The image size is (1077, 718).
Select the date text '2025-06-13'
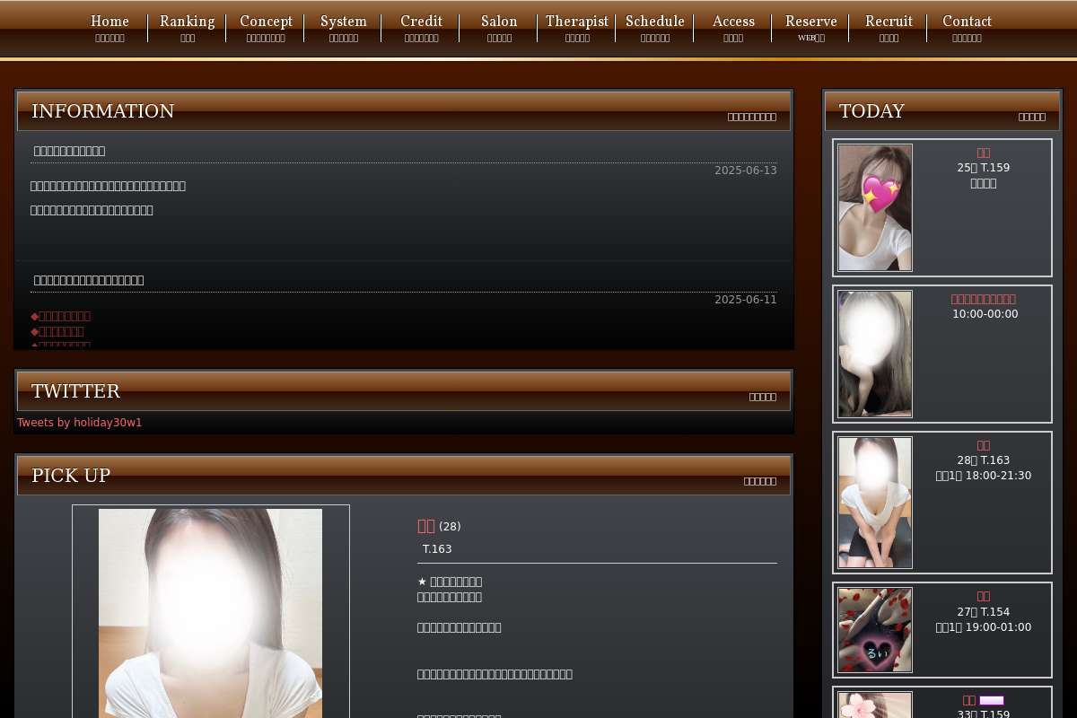(746, 171)
